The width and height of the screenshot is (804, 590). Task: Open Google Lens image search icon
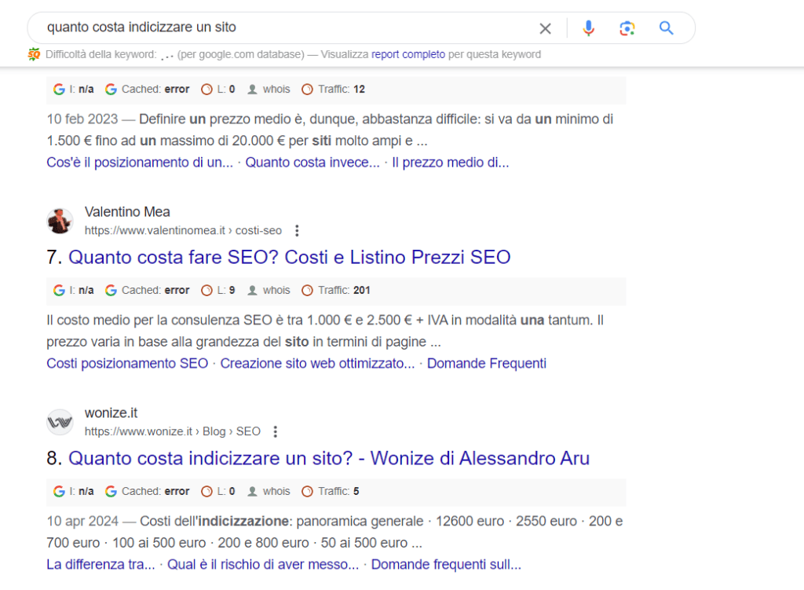tap(627, 28)
